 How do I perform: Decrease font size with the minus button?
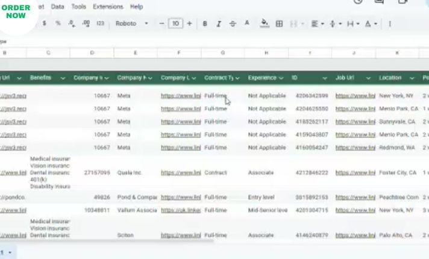pos(161,23)
